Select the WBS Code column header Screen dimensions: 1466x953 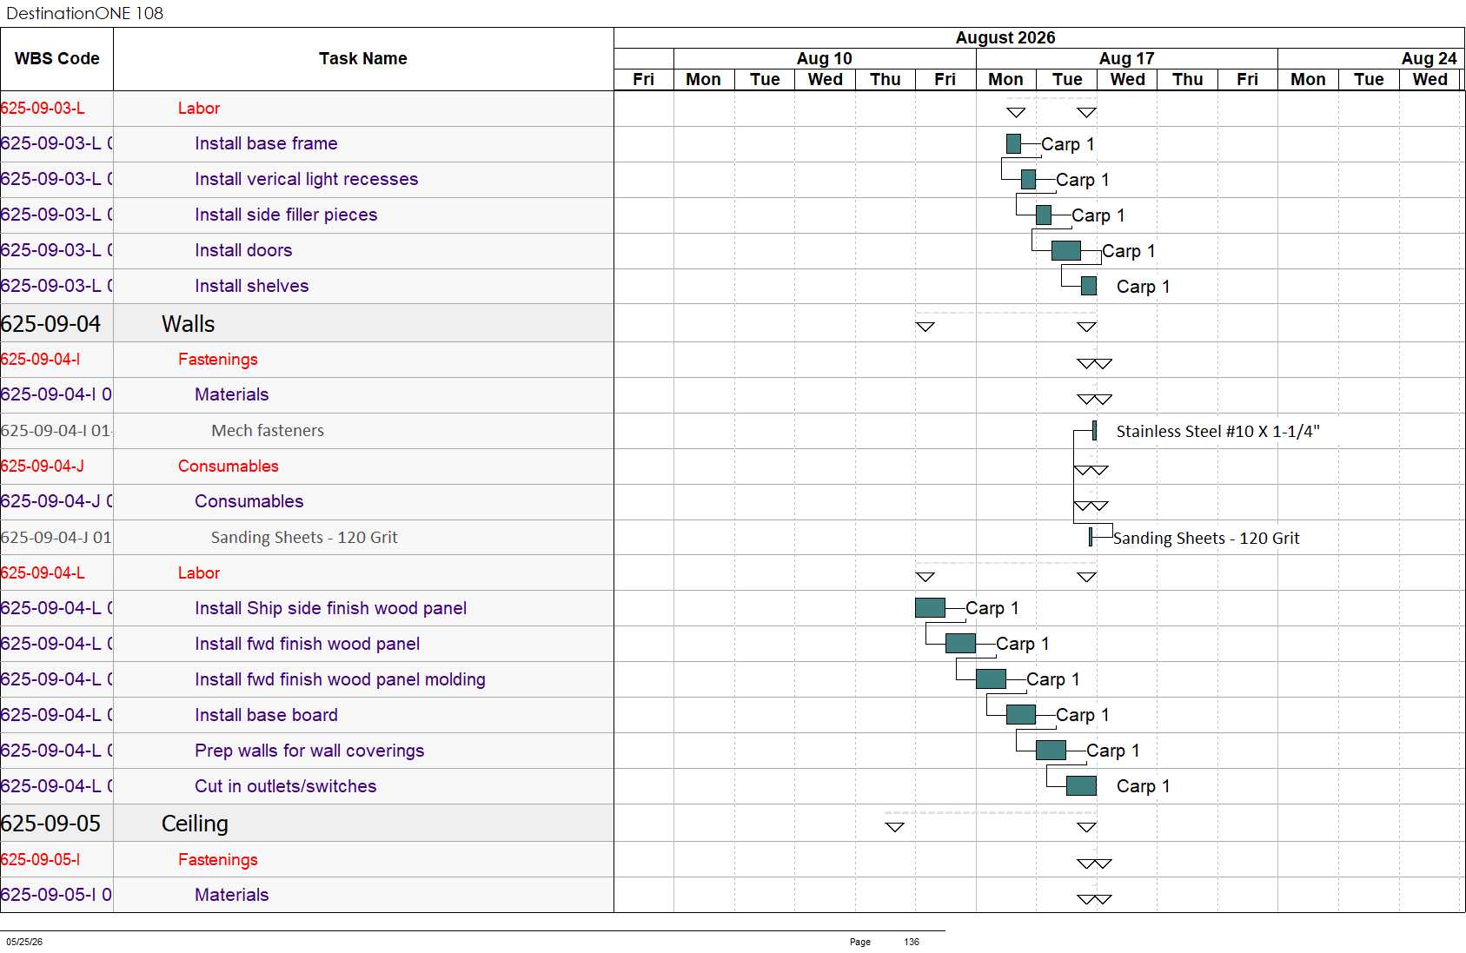(x=56, y=58)
